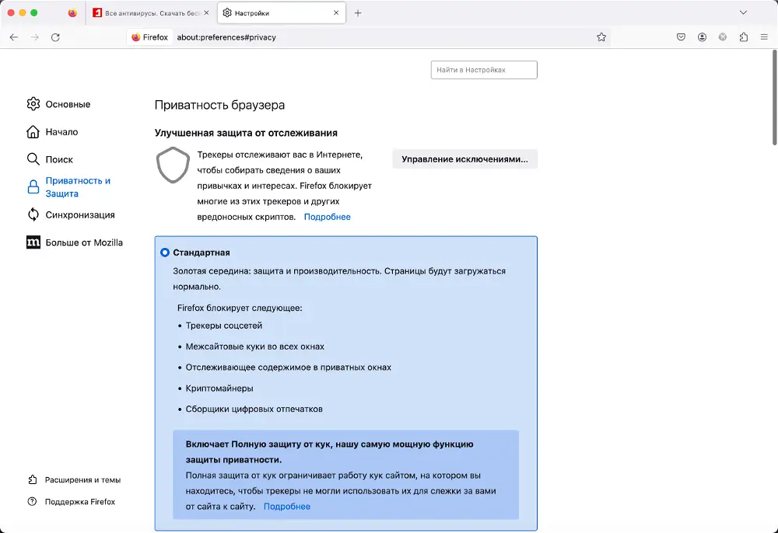Go to the Синхронизация settings section
Viewport: 778px width, 533px height.
pyautogui.click(x=80, y=214)
